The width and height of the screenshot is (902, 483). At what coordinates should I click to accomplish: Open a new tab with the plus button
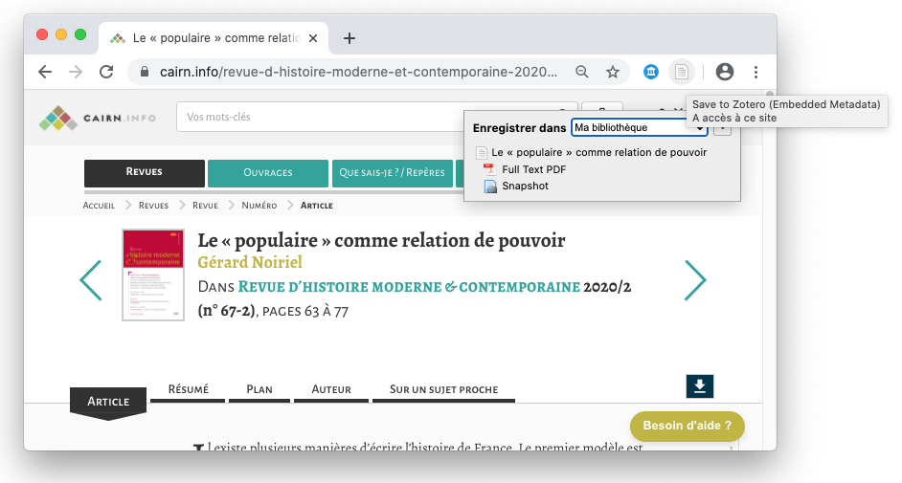[349, 38]
